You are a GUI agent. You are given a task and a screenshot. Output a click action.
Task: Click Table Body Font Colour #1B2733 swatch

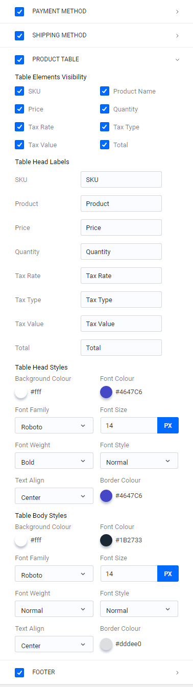(x=106, y=540)
